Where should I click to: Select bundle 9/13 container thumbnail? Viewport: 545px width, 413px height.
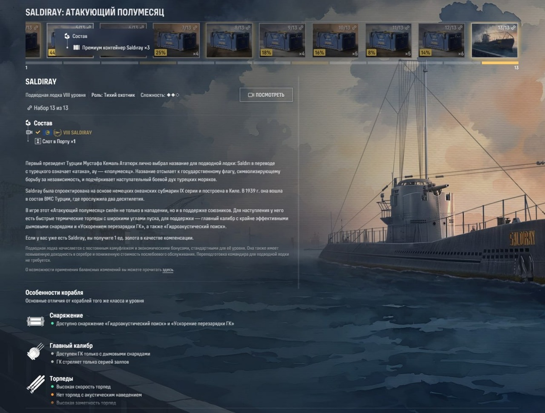[x=282, y=40]
